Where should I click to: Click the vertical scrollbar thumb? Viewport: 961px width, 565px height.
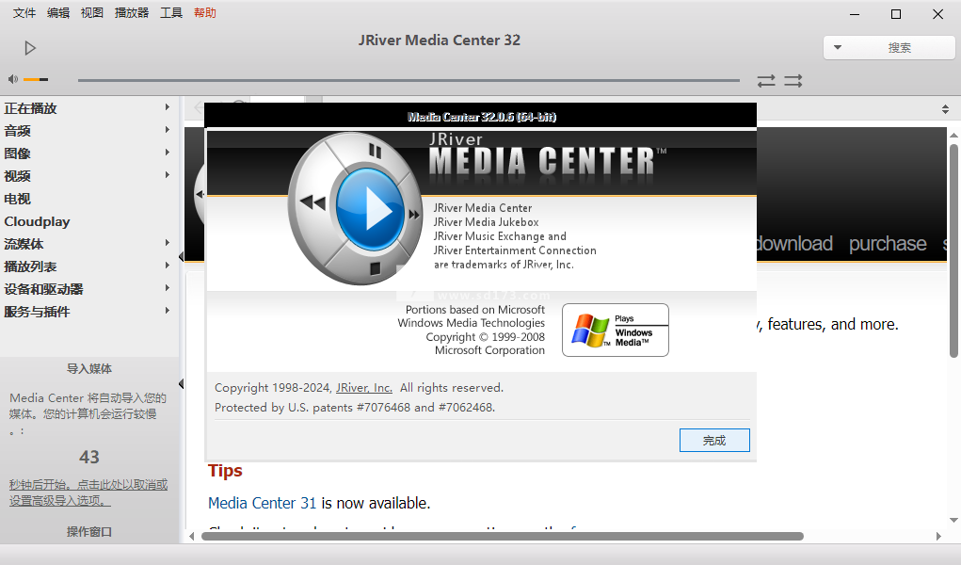point(953,250)
